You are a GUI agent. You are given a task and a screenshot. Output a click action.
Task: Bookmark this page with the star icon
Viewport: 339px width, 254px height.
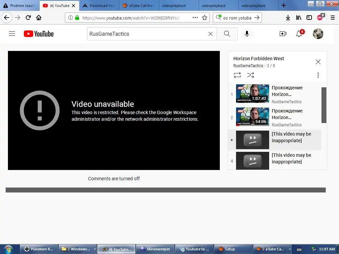tap(205, 18)
